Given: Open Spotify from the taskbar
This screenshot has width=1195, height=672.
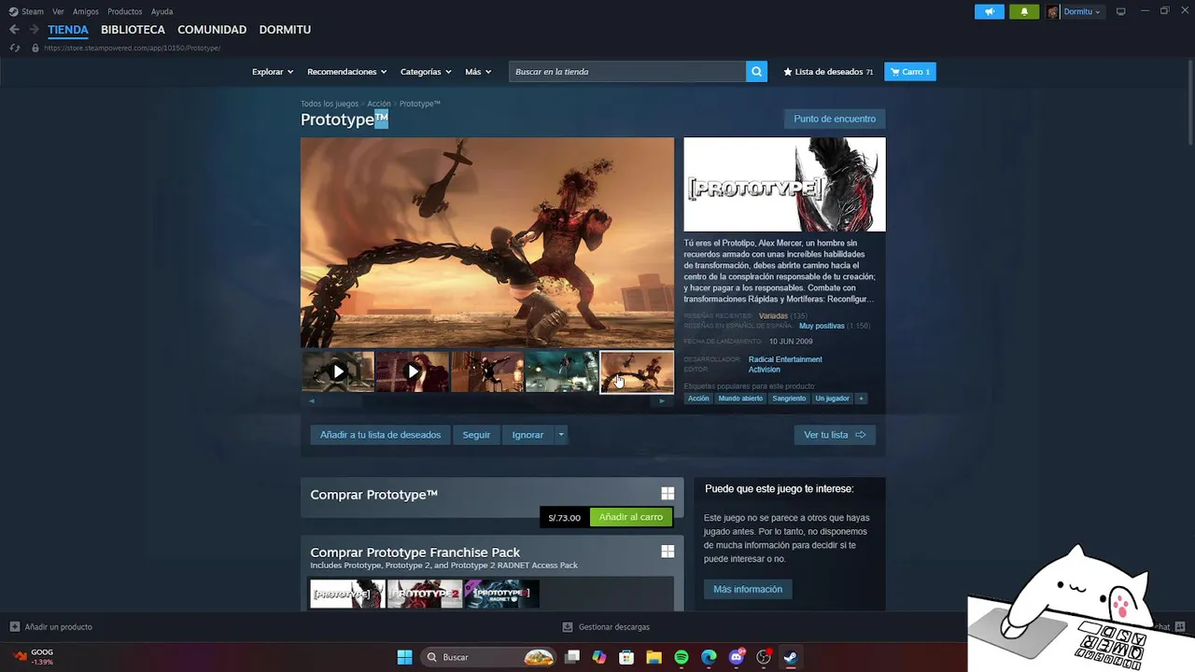Looking at the screenshot, I should 682,657.
